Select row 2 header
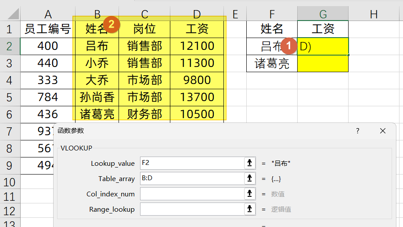 (x=10, y=46)
